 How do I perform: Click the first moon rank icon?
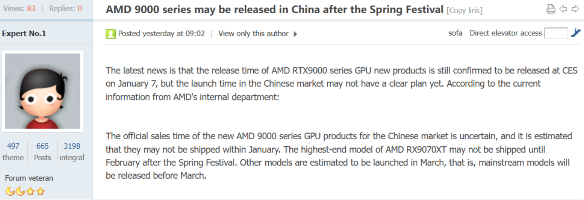tap(9, 191)
